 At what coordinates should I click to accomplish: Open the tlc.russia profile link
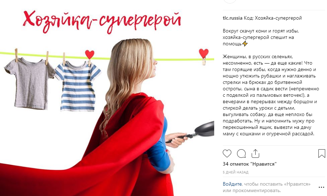pos(232,18)
